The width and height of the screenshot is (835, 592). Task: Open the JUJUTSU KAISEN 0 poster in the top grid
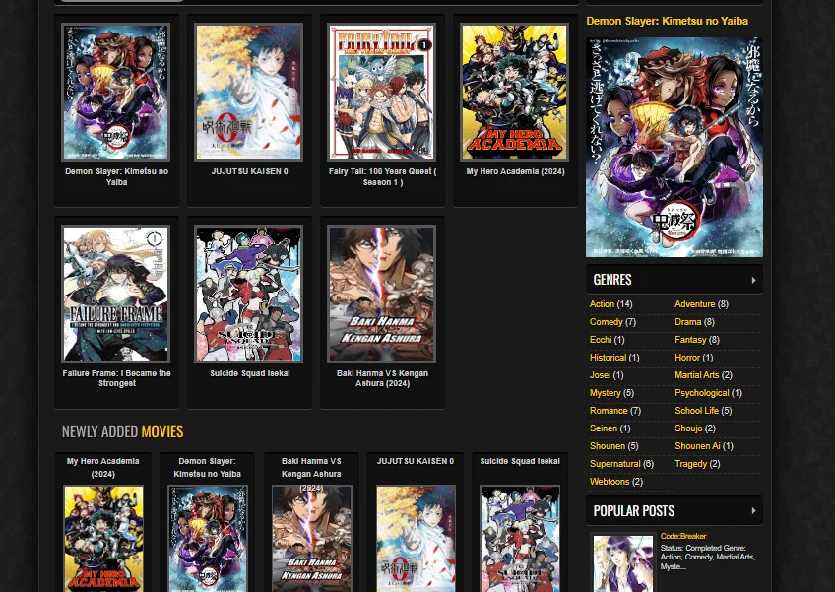(x=249, y=92)
